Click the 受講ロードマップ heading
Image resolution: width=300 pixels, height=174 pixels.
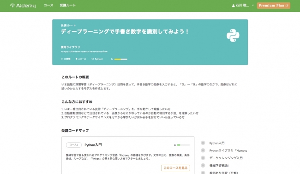[75, 131]
